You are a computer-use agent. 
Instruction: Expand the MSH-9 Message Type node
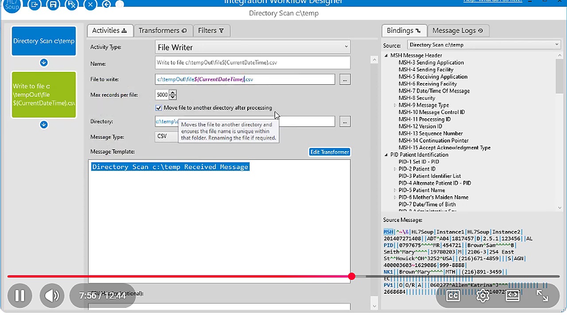click(x=395, y=105)
